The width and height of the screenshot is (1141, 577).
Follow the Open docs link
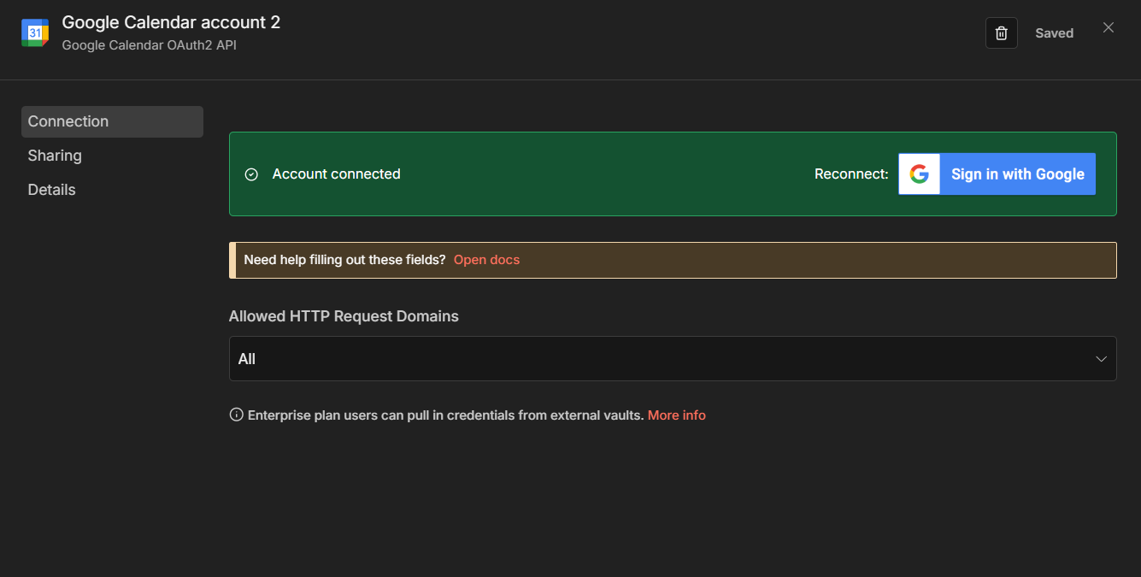click(486, 260)
